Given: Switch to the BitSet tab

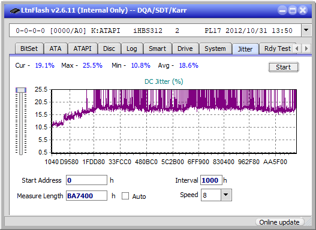Looking at the screenshot, I should pyautogui.click(x=29, y=49).
